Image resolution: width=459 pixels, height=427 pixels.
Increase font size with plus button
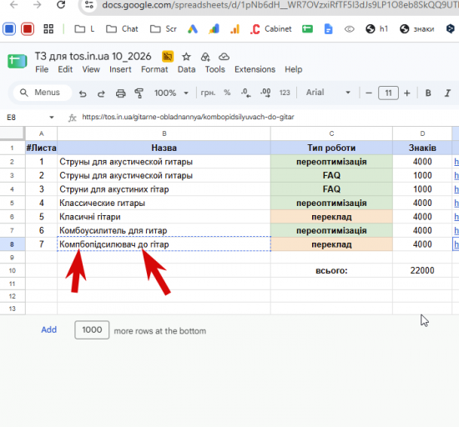(x=407, y=93)
